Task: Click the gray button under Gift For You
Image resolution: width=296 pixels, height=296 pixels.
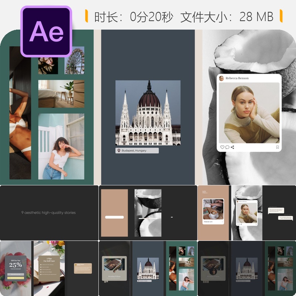Action: click(16, 274)
